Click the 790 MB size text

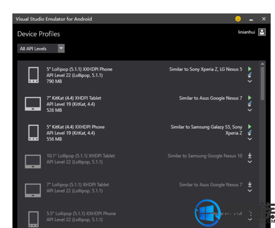54,81
